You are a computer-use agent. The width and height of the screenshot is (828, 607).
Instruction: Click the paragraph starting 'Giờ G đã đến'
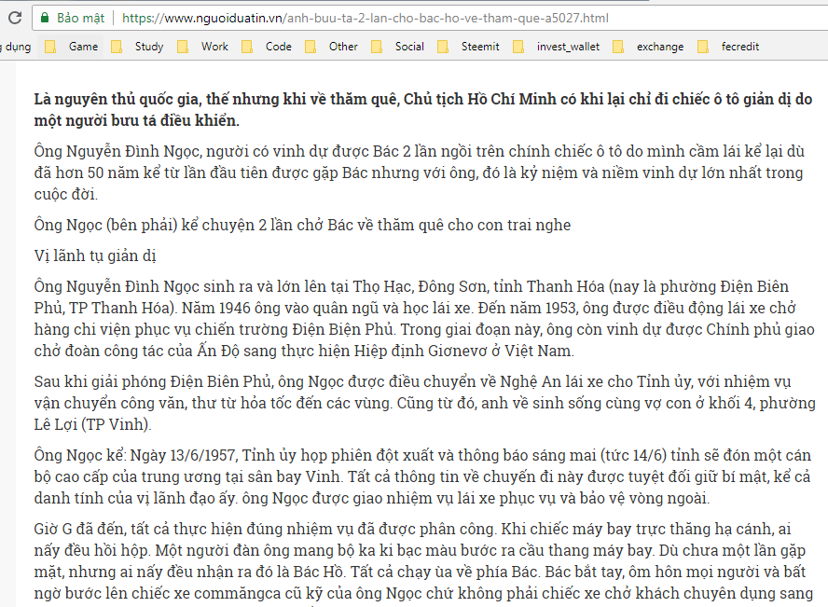[x=423, y=561]
